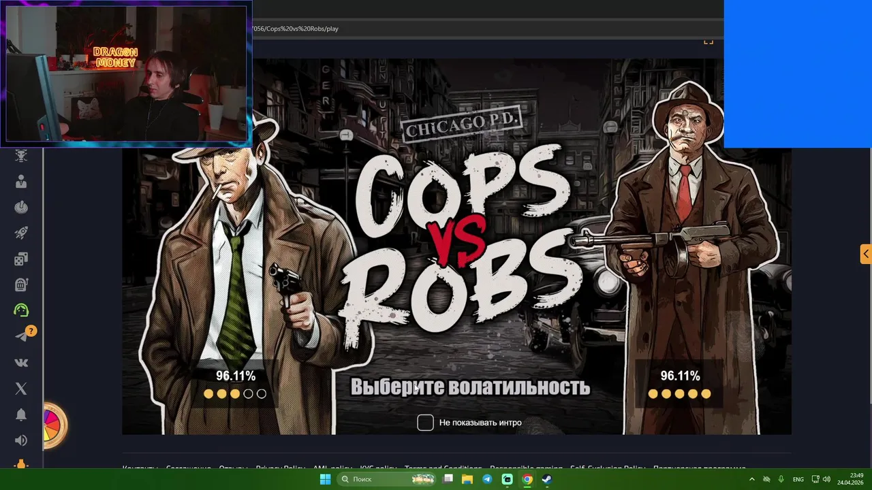Toggle game fullscreen icon

tap(708, 42)
